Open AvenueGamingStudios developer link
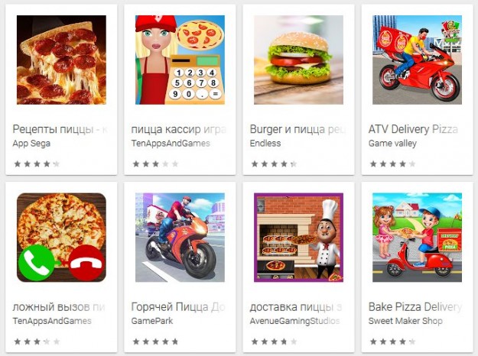This screenshot has width=478, height=356. tap(294, 321)
